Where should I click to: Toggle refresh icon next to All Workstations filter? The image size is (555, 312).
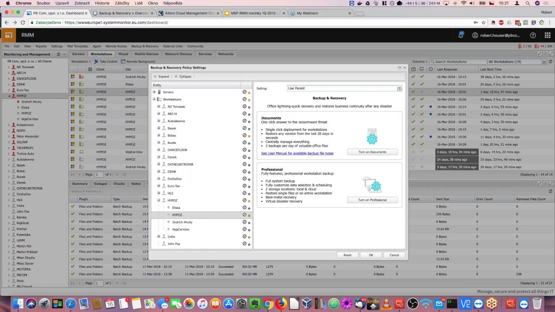tap(550, 62)
